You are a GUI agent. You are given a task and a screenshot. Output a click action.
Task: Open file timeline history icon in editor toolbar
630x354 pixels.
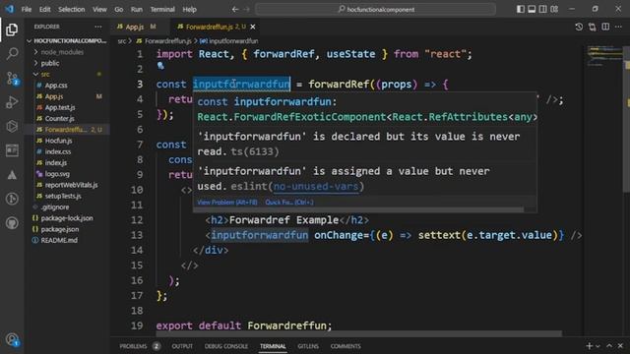(x=579, y=27)
